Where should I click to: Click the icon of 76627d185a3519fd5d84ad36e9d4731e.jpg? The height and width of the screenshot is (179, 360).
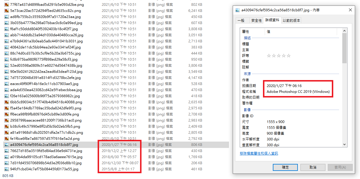coord(7,151)
